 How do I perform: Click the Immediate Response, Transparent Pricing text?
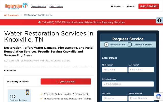[67, 99]
